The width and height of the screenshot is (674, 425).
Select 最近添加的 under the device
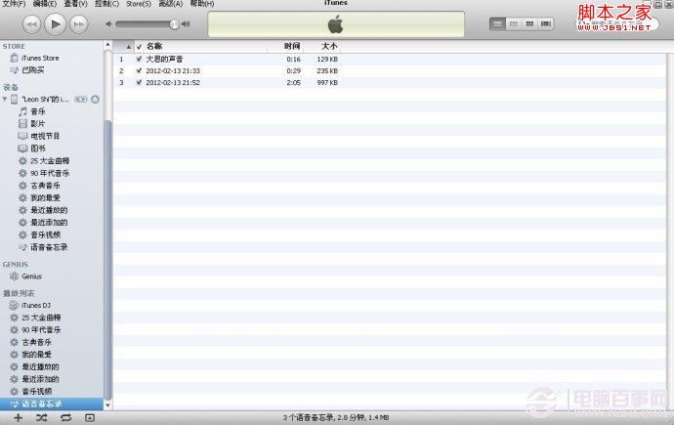pos(49,223)
